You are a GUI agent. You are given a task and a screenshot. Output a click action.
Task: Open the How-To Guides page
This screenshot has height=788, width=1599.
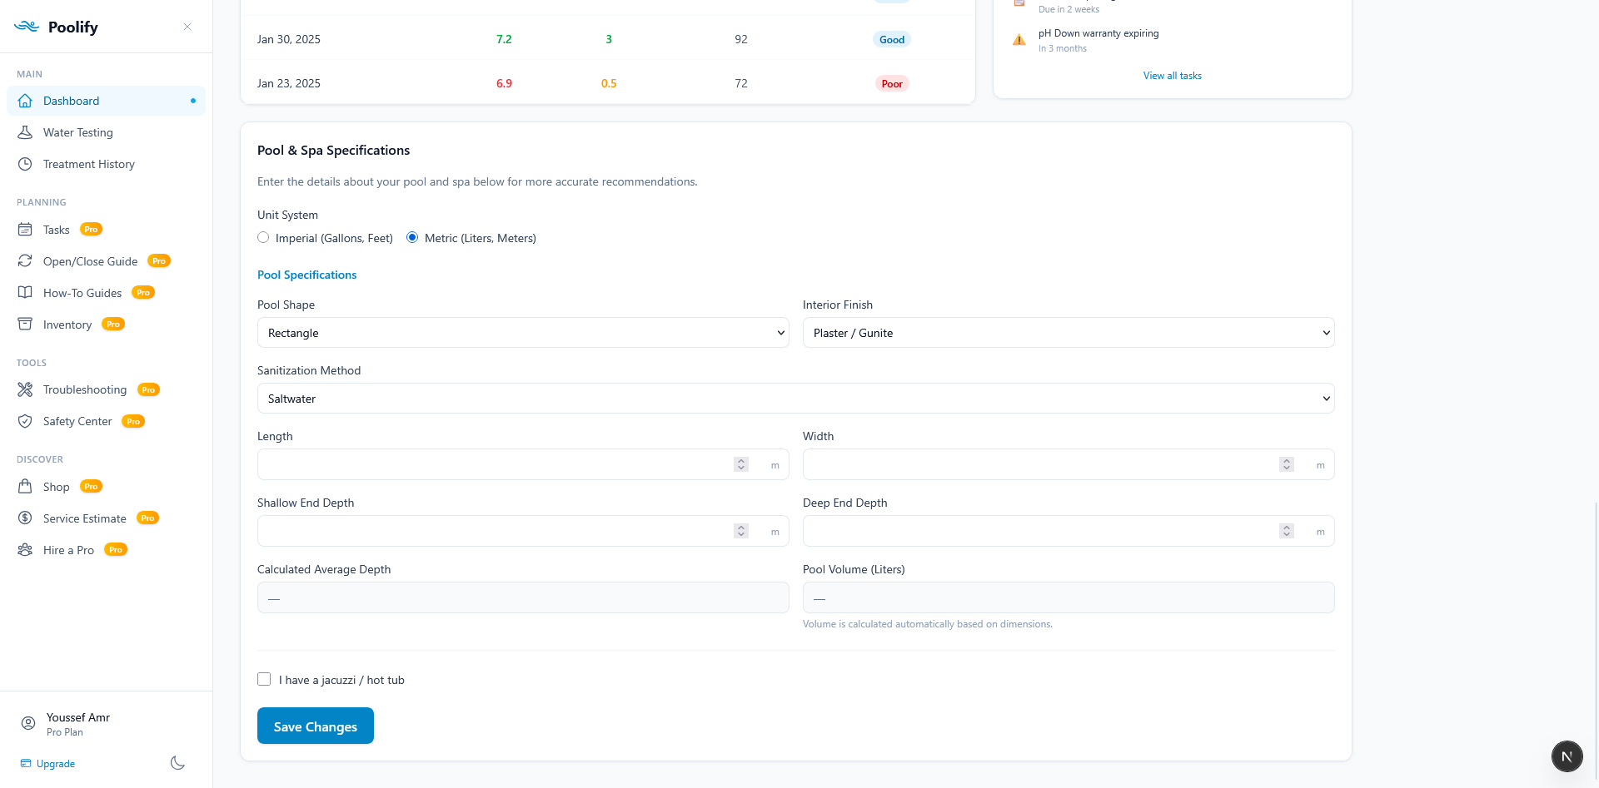106,293
